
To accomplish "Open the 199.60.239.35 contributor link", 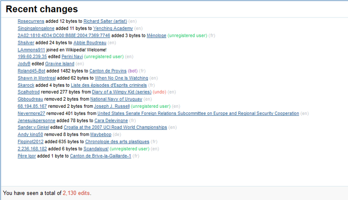I will pos(32,56).
